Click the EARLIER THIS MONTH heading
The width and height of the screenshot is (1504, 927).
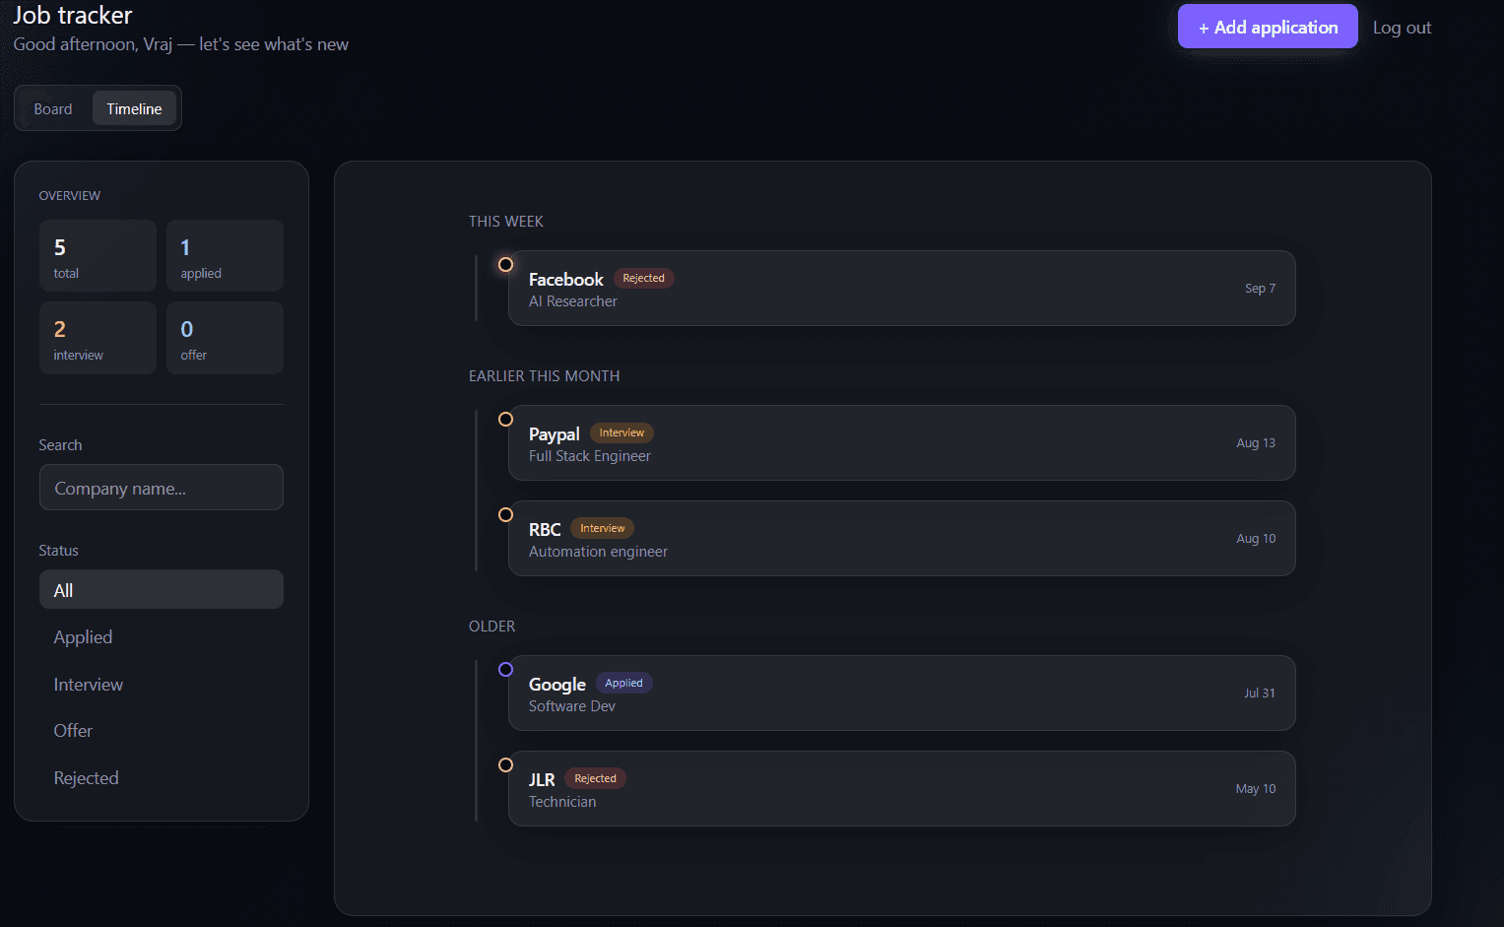click(545, 375)
